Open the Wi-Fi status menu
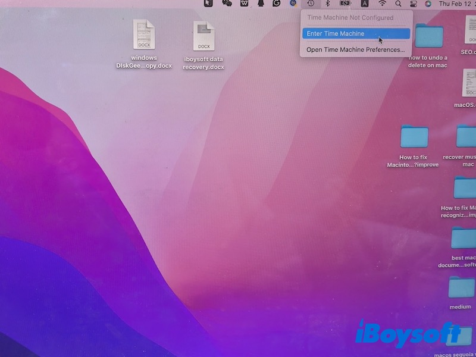476x357 pixels. (382, 5)
